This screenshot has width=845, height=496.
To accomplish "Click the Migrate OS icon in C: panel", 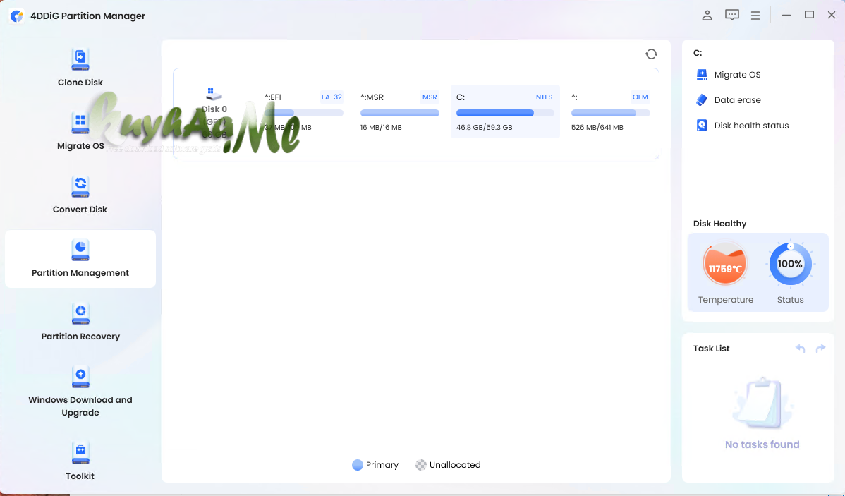I will [x=702, y=75].
